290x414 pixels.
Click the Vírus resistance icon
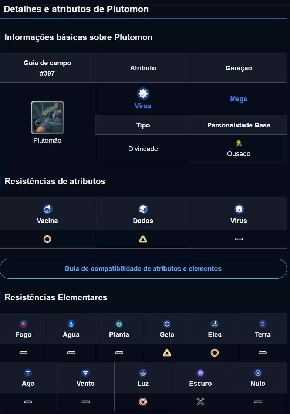click(x=239, y=209)
